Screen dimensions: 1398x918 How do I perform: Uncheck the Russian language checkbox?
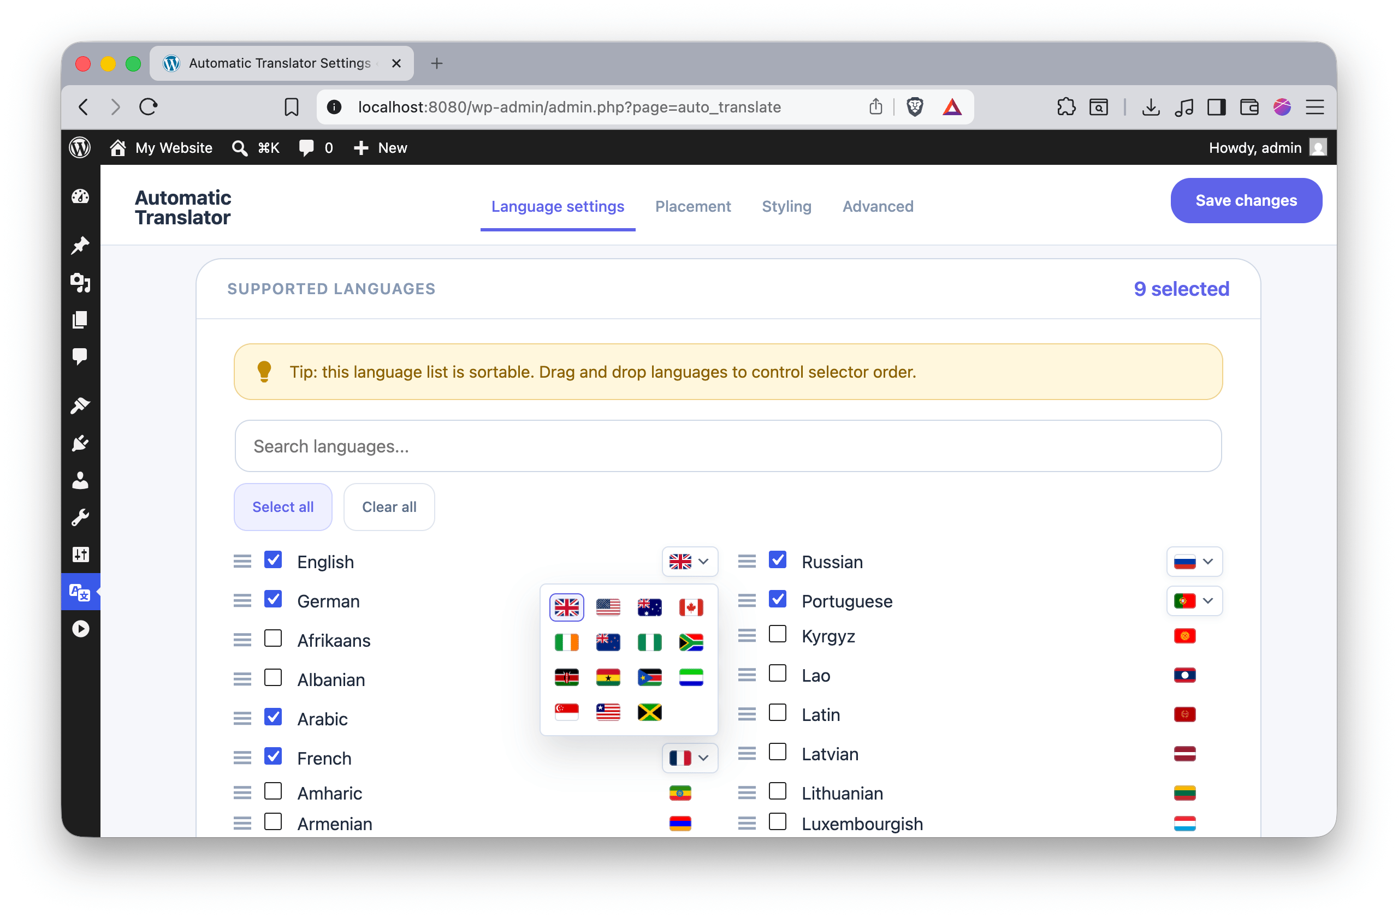(x=778, y=561)
